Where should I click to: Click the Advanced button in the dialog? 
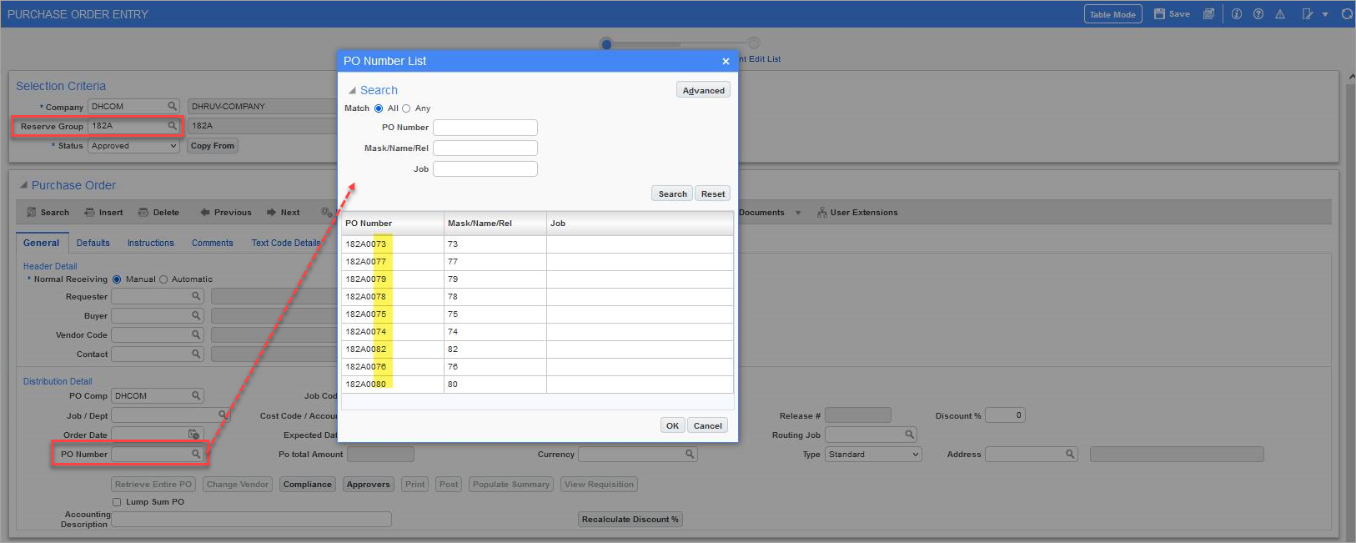click(704, 90)
